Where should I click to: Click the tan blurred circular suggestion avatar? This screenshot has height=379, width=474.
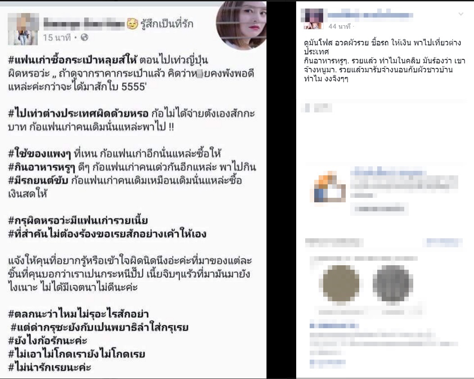click(x=341, y=283)
